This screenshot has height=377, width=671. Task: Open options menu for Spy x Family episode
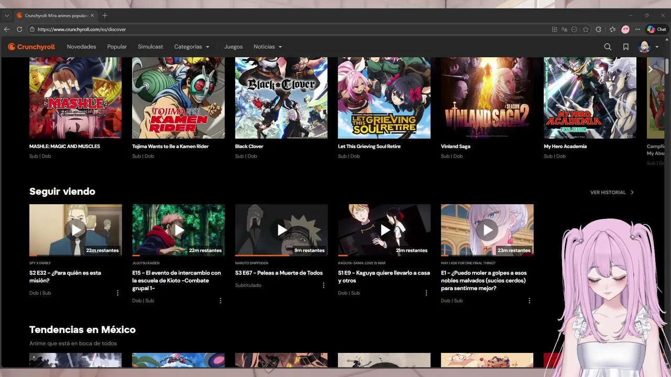tap(117, 293)
